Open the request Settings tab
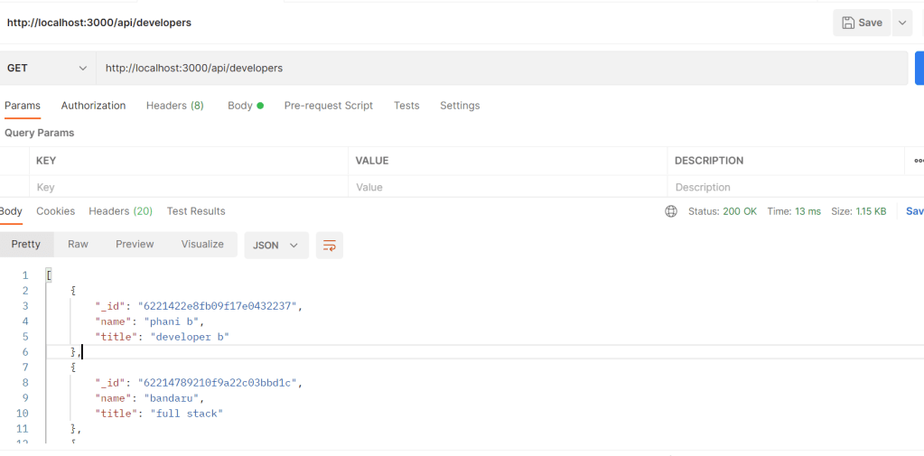The image size is (924, 456). (x=460, y=106)
